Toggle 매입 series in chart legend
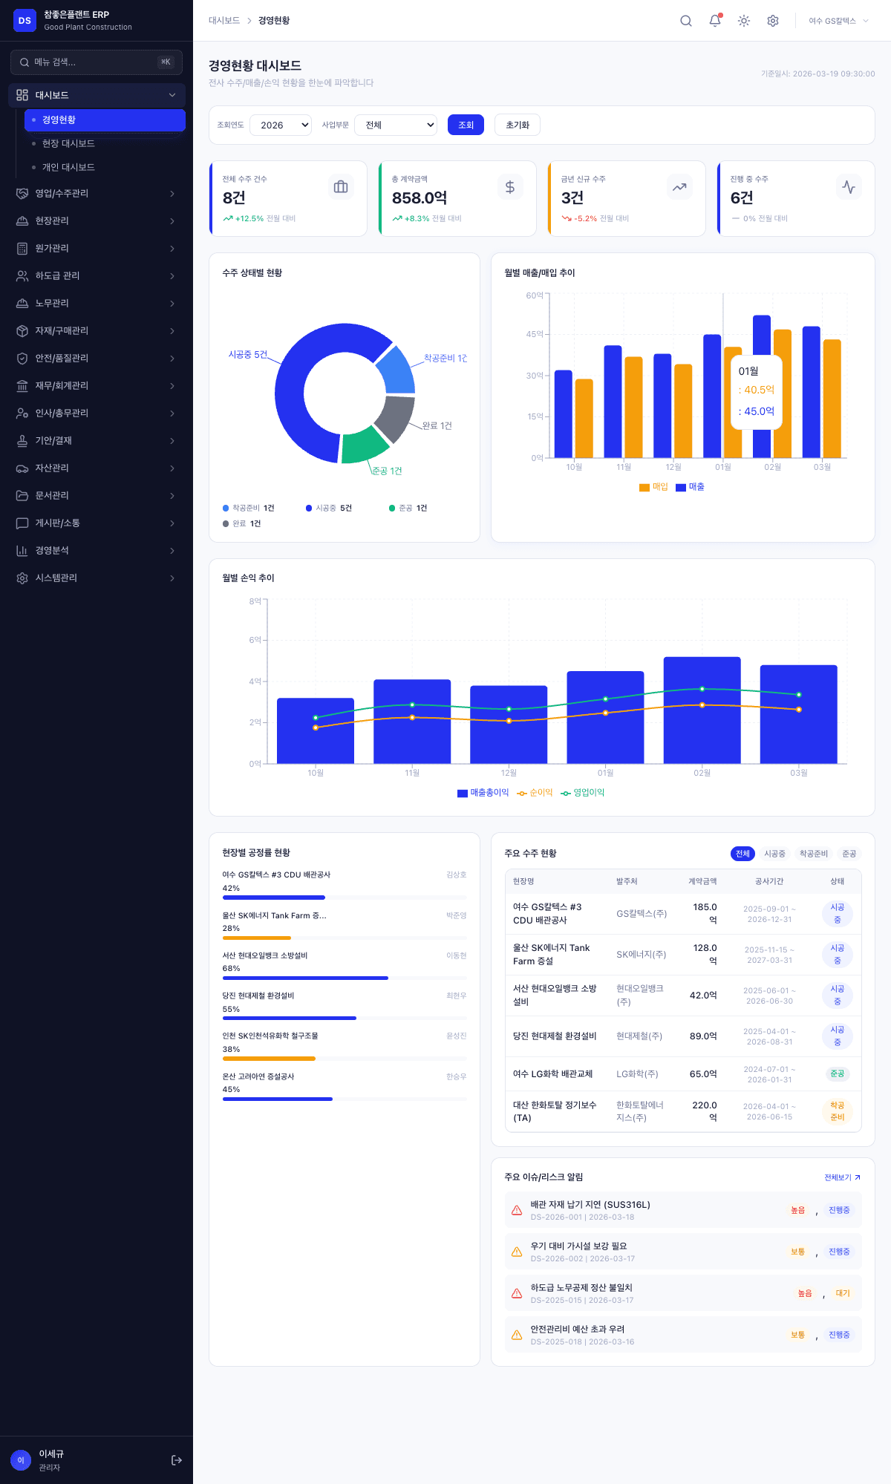Viewport: 891px width, 1484px height. coord(653,487)
